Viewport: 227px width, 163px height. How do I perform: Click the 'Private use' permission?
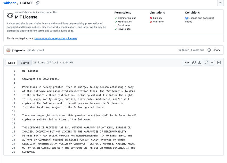click(x=124, y=29)
